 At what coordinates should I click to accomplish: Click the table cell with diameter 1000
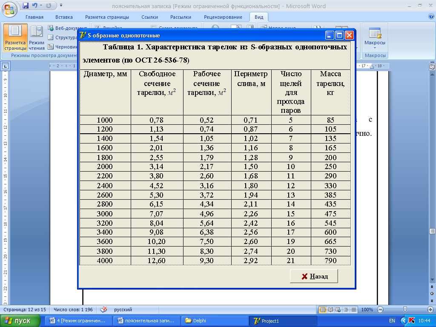[105, 120]
